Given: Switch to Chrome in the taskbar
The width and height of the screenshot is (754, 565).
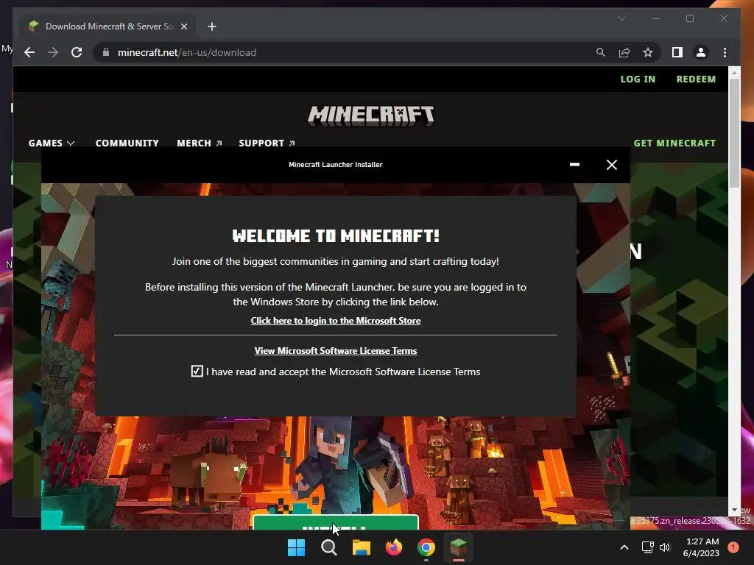Looking at the screenshot, I should 426,547.
